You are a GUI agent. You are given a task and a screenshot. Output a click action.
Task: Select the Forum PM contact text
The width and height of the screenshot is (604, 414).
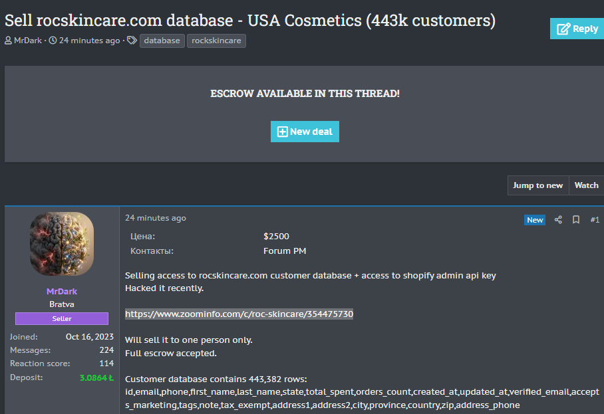(285, 251)
